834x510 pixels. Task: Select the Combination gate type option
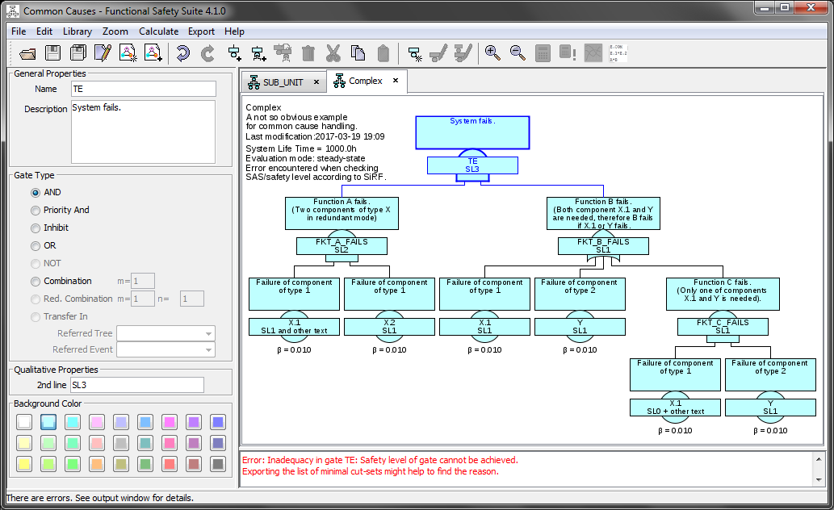pyautogui.click(x=36, y=281)
